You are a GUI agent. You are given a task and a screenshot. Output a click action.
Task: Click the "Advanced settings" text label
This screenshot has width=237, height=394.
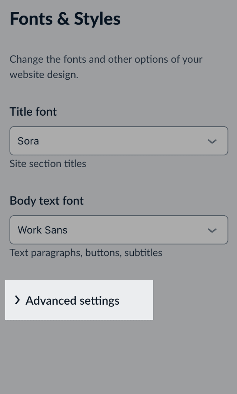pyautogui.click(x=73, y=300)
